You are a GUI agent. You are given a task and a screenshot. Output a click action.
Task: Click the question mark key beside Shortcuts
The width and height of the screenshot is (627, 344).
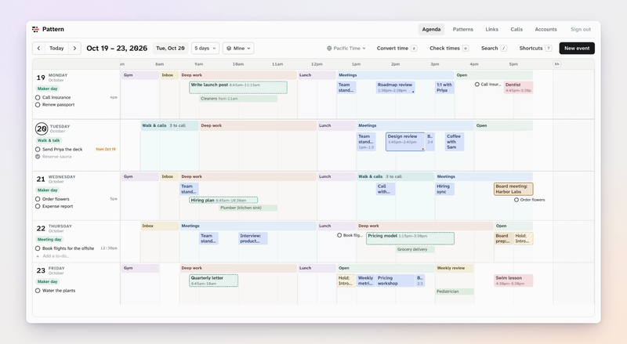[x=549, y=48]
